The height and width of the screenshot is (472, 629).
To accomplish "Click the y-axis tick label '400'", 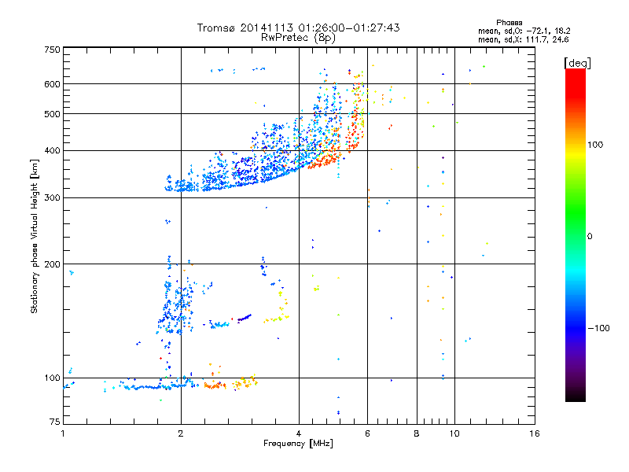I will (52, 150).
